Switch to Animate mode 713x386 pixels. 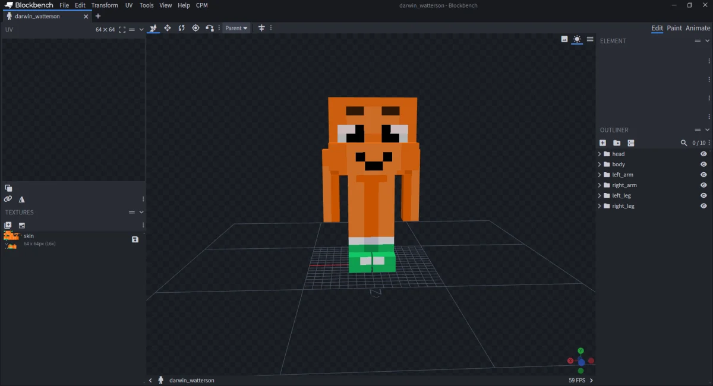point(698,28)
